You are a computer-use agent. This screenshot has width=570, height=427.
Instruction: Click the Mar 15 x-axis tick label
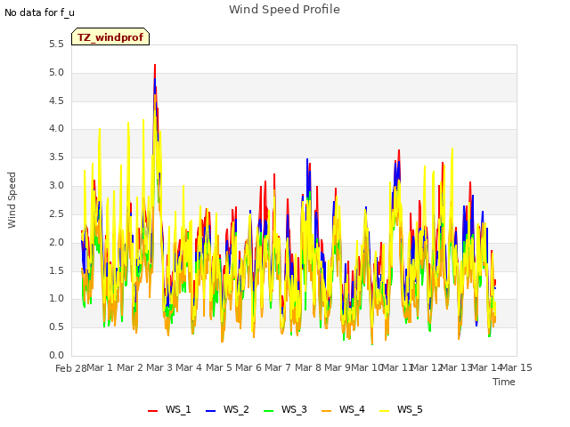click(x=517, y=367)
